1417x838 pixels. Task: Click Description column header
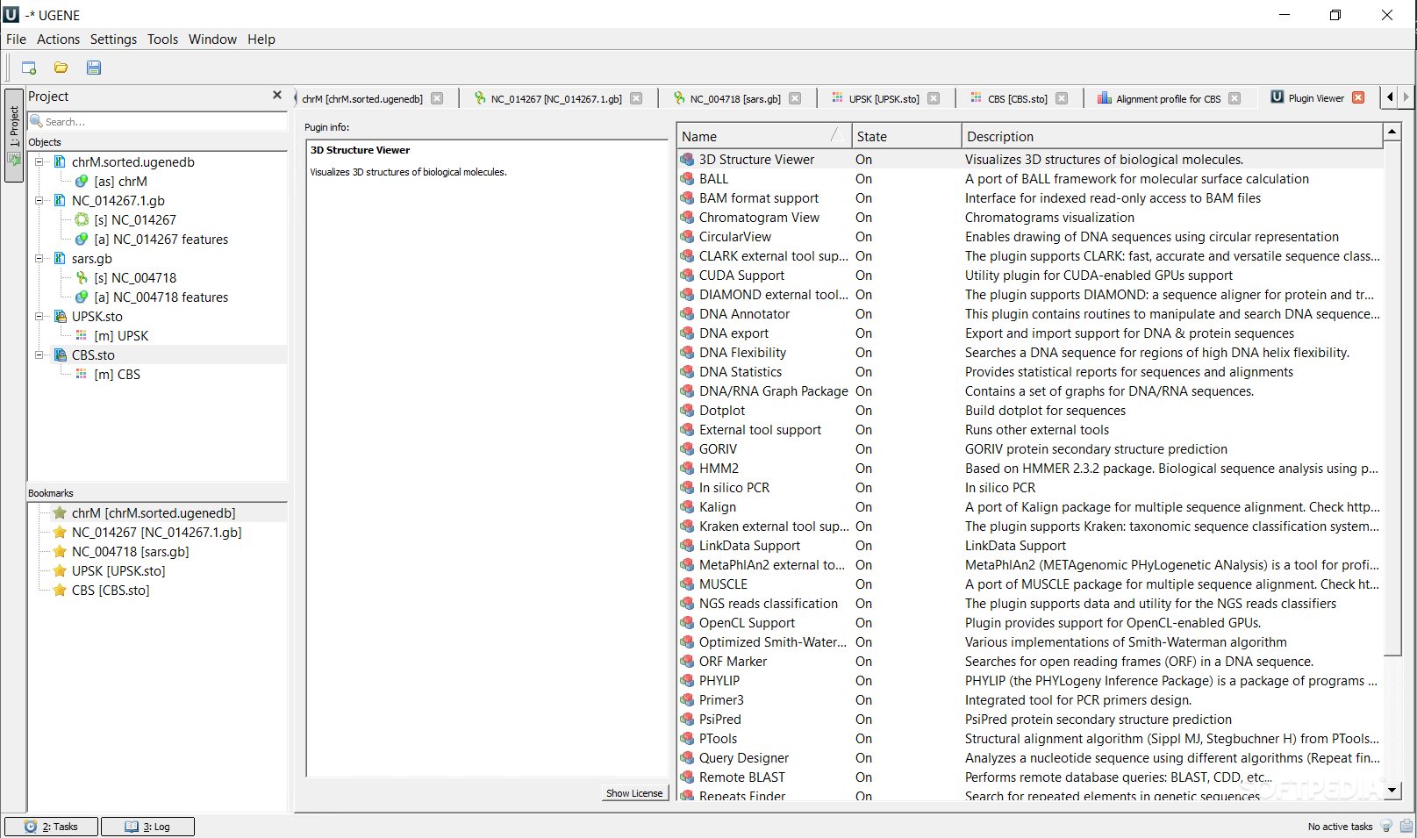tap(1172, 136)
